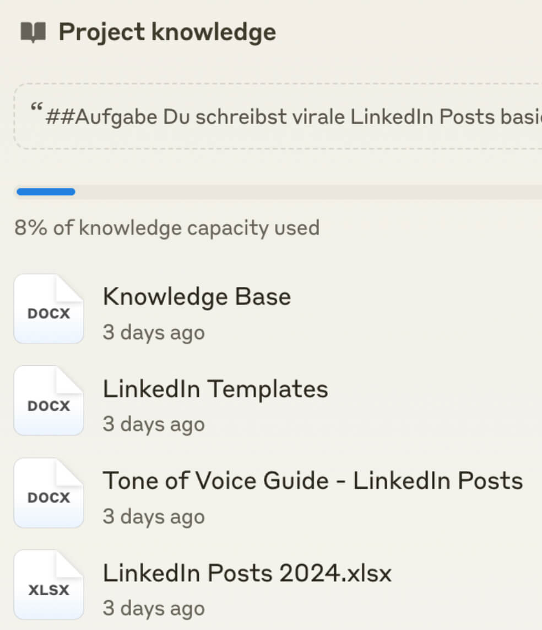Image resolution: width=542 pixels, height=630 pixels.
Task: Click the Tone of Voice Guide DOCX icon
Action: pyautogui.click(x=48, y=493)
